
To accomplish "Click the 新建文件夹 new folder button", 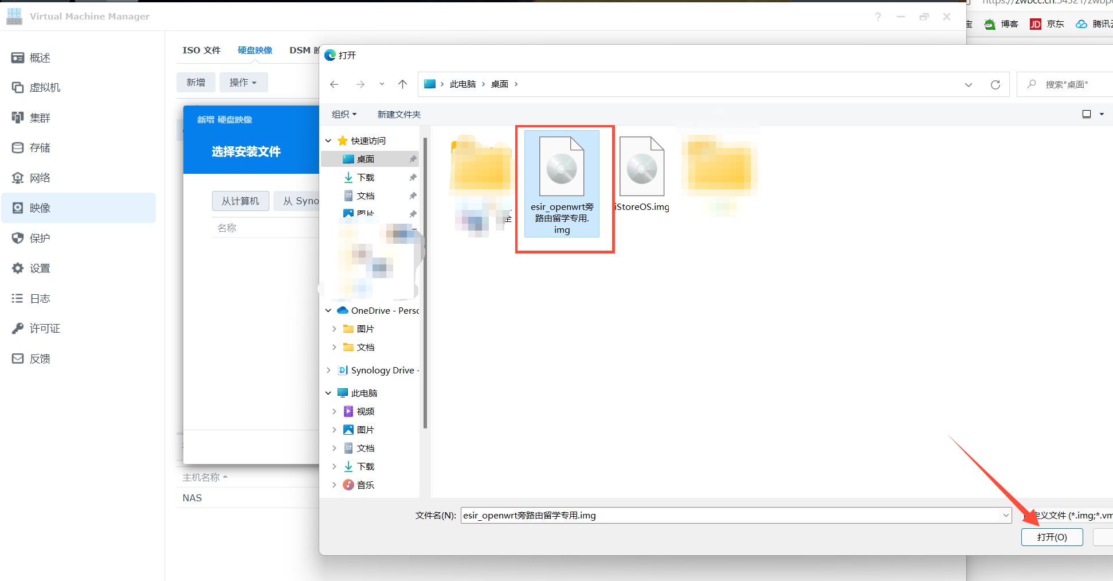I will pos(399,114).
